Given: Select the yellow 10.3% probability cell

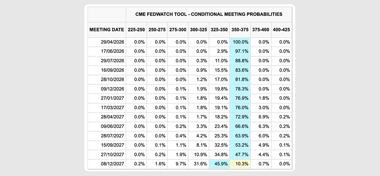Looking at the screenshot, I should 240,164.
